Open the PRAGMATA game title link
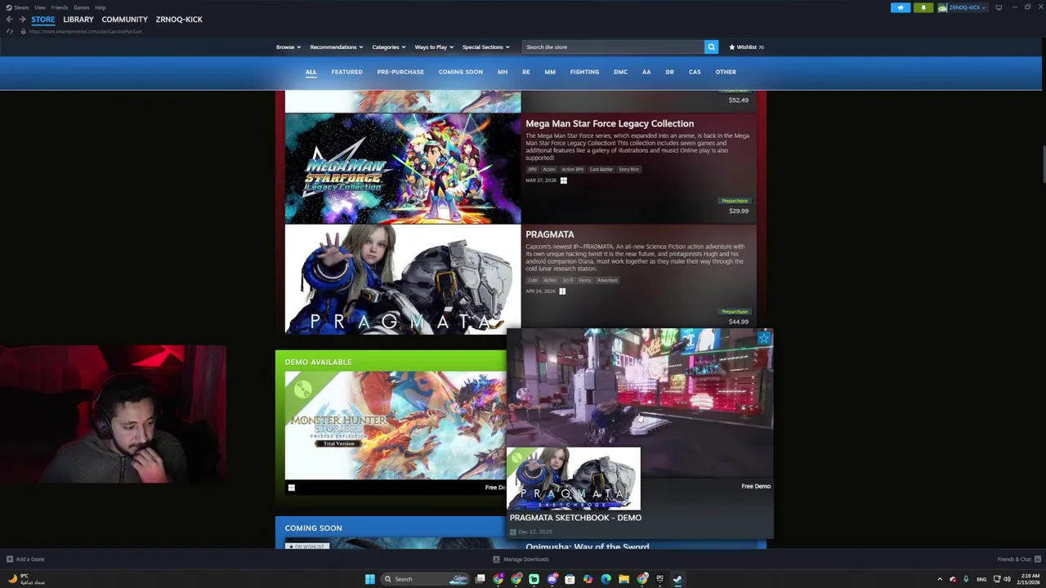The height and width of the screenshot is (588, 1046). point(550,234)
